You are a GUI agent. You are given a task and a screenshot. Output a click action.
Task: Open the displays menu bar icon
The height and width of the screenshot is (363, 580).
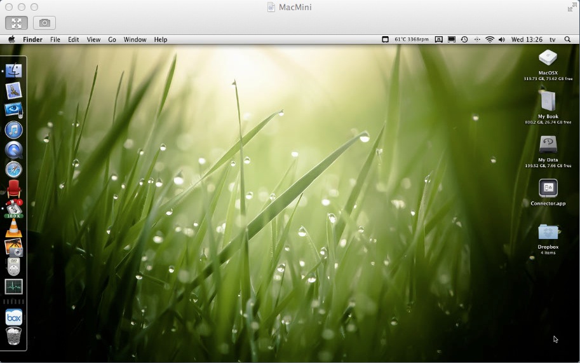(x=452, y=39)
